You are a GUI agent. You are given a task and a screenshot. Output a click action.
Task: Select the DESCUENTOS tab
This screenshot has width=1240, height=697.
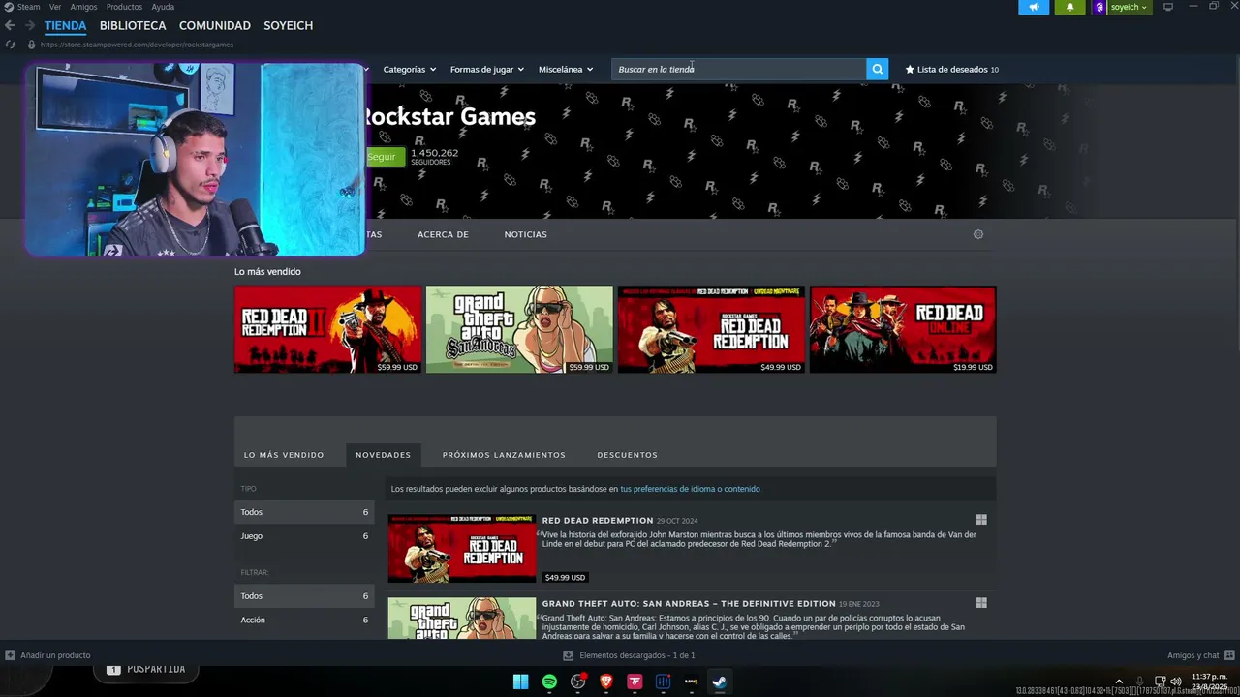coord(627,455)
